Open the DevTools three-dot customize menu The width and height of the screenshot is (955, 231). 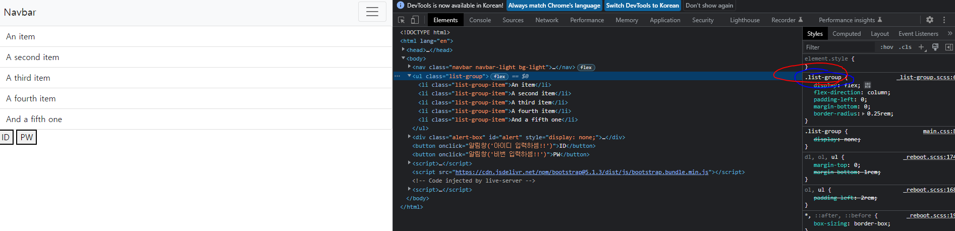coord(944,20)
